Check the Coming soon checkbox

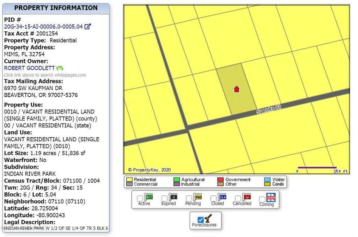(x=262, y=199)
